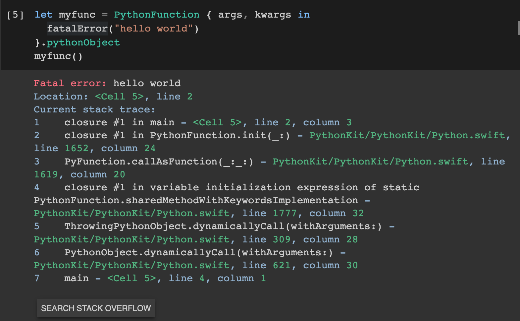Image resolution: width=520 pixels, height=321 pixels.
Task: Click 'line 1652, column 24' text
Action: (95, 148)
